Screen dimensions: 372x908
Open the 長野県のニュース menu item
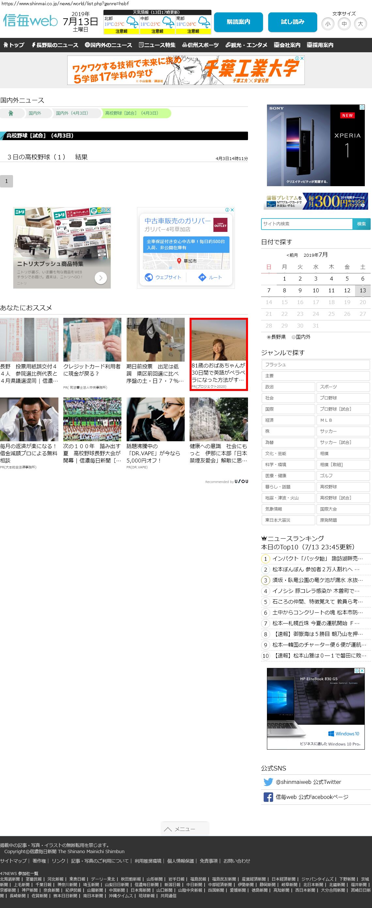tap(55, 45)
